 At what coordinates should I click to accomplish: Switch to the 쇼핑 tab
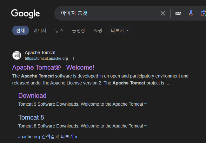point(98,30)
